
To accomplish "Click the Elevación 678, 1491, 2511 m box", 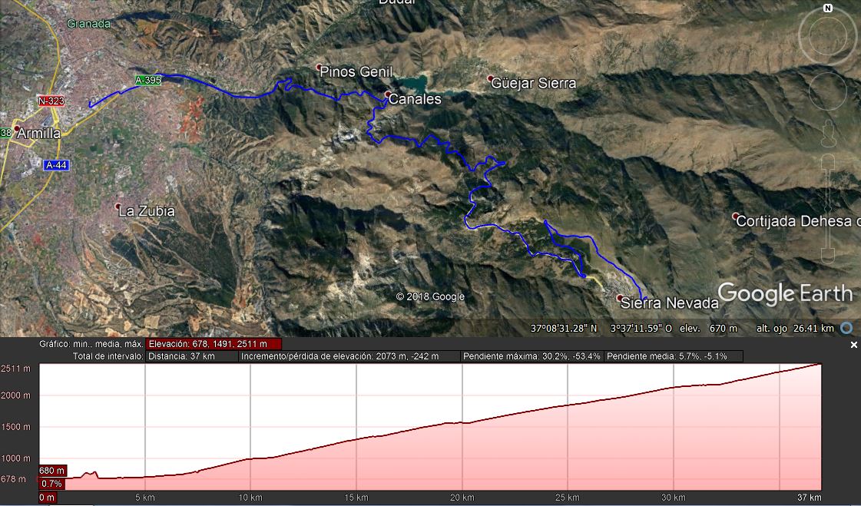I will tap(214, 344).
